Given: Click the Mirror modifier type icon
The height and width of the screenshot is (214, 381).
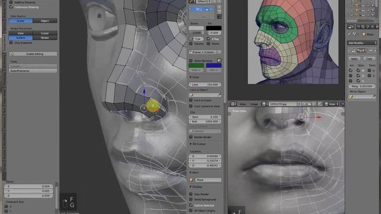Looking at the screenshot, I should click(354, 51).
